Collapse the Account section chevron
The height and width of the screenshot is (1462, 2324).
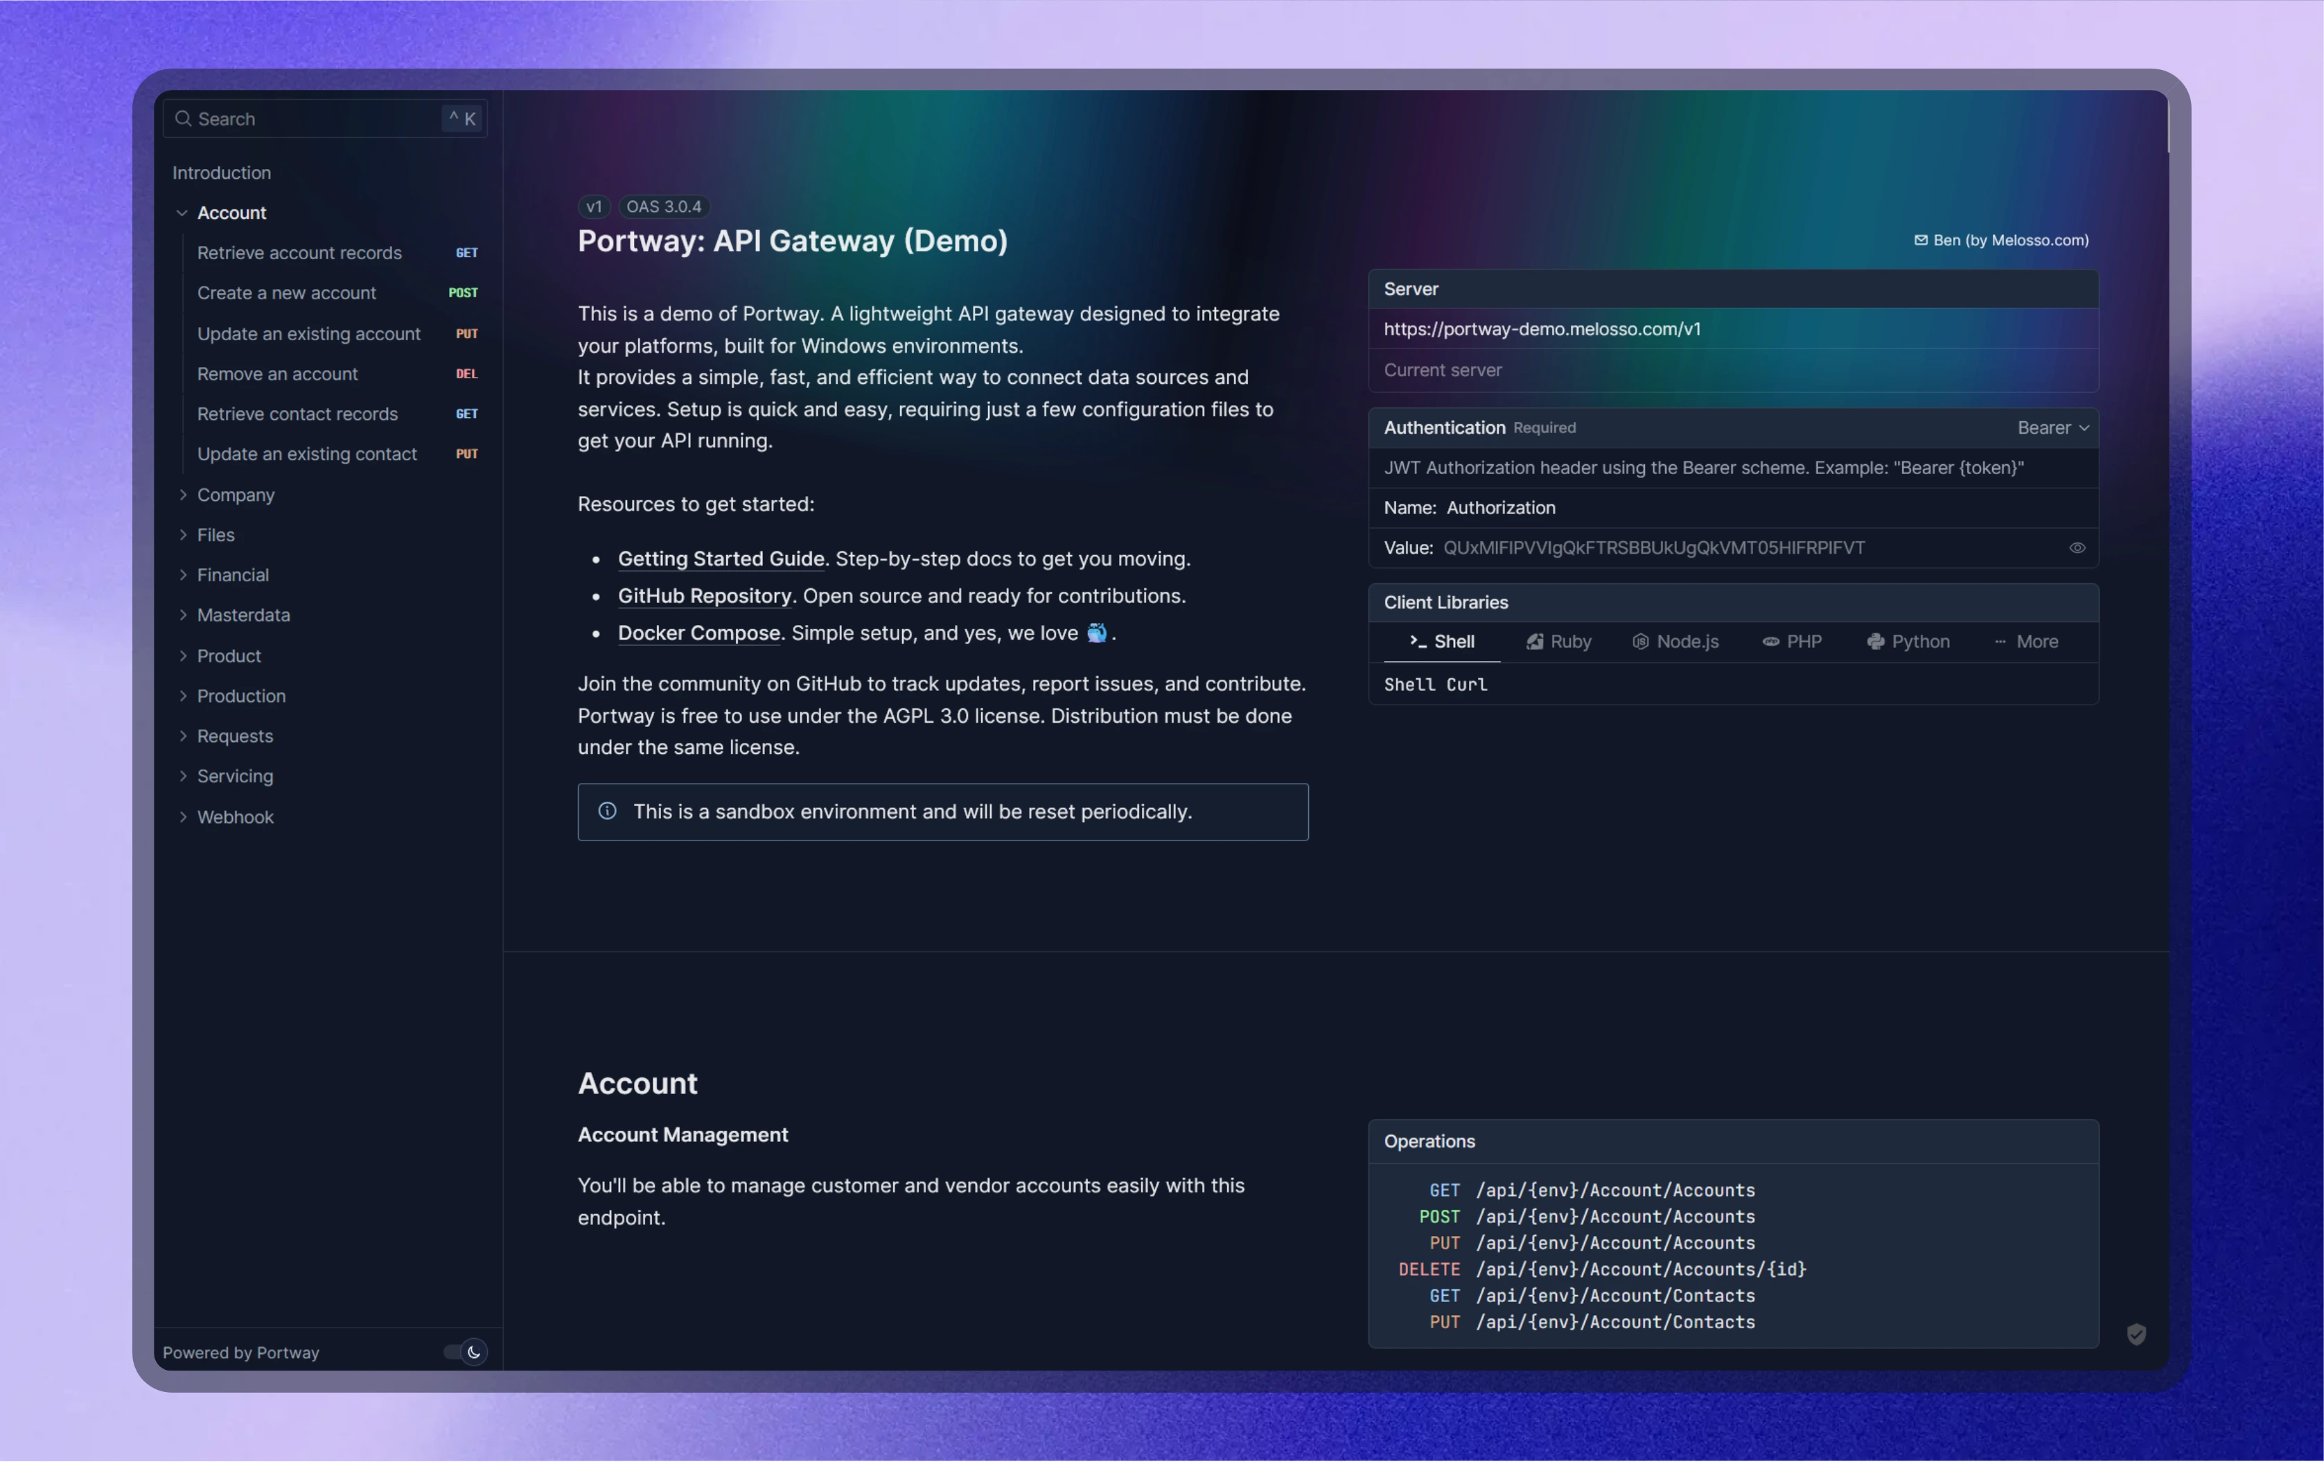click(182, 213)
